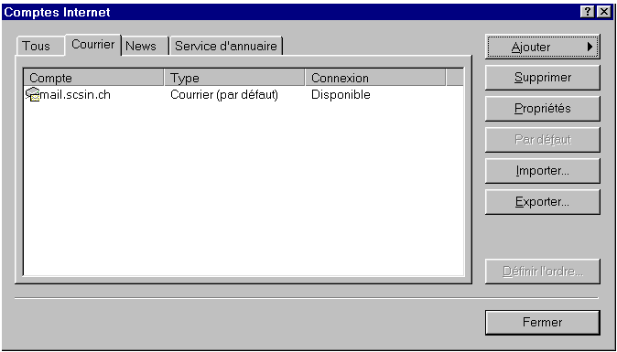The image size is (617, 352).
Task: Close dialog with the Fermer button
Action: pyautogui.click(x=542, y=323)
